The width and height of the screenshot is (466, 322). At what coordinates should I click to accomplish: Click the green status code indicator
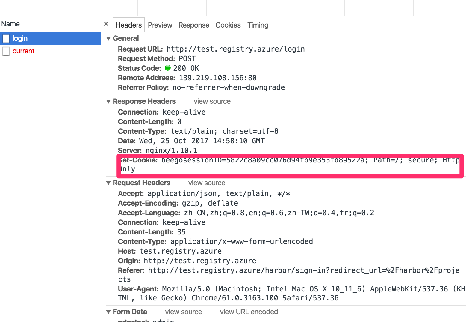pyautogui.click(x=168, y=68)
